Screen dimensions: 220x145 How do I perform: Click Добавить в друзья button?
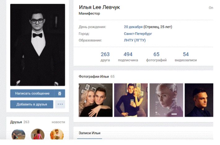(32, 104)
